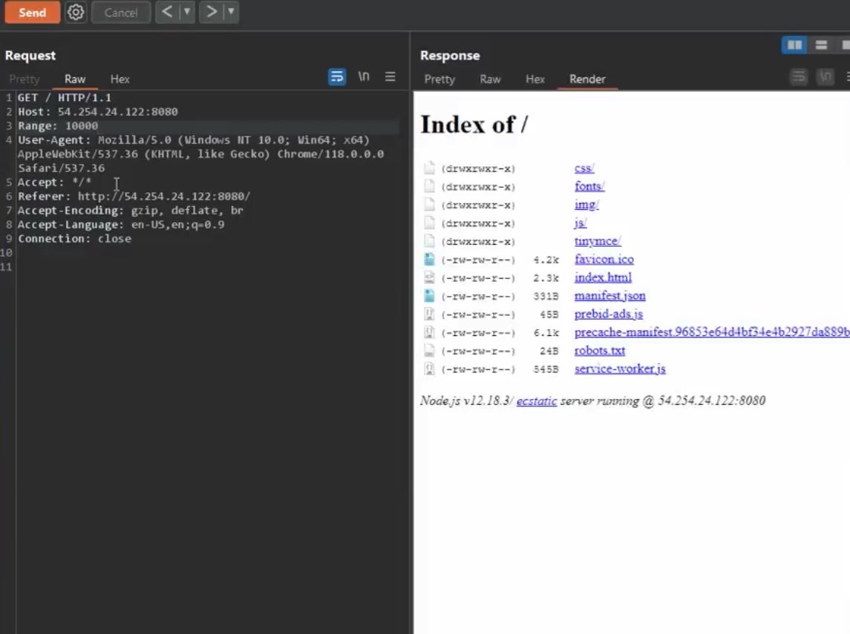Open the img/ directory link
This screenshot has width=850, height=634.
(586, 205)
